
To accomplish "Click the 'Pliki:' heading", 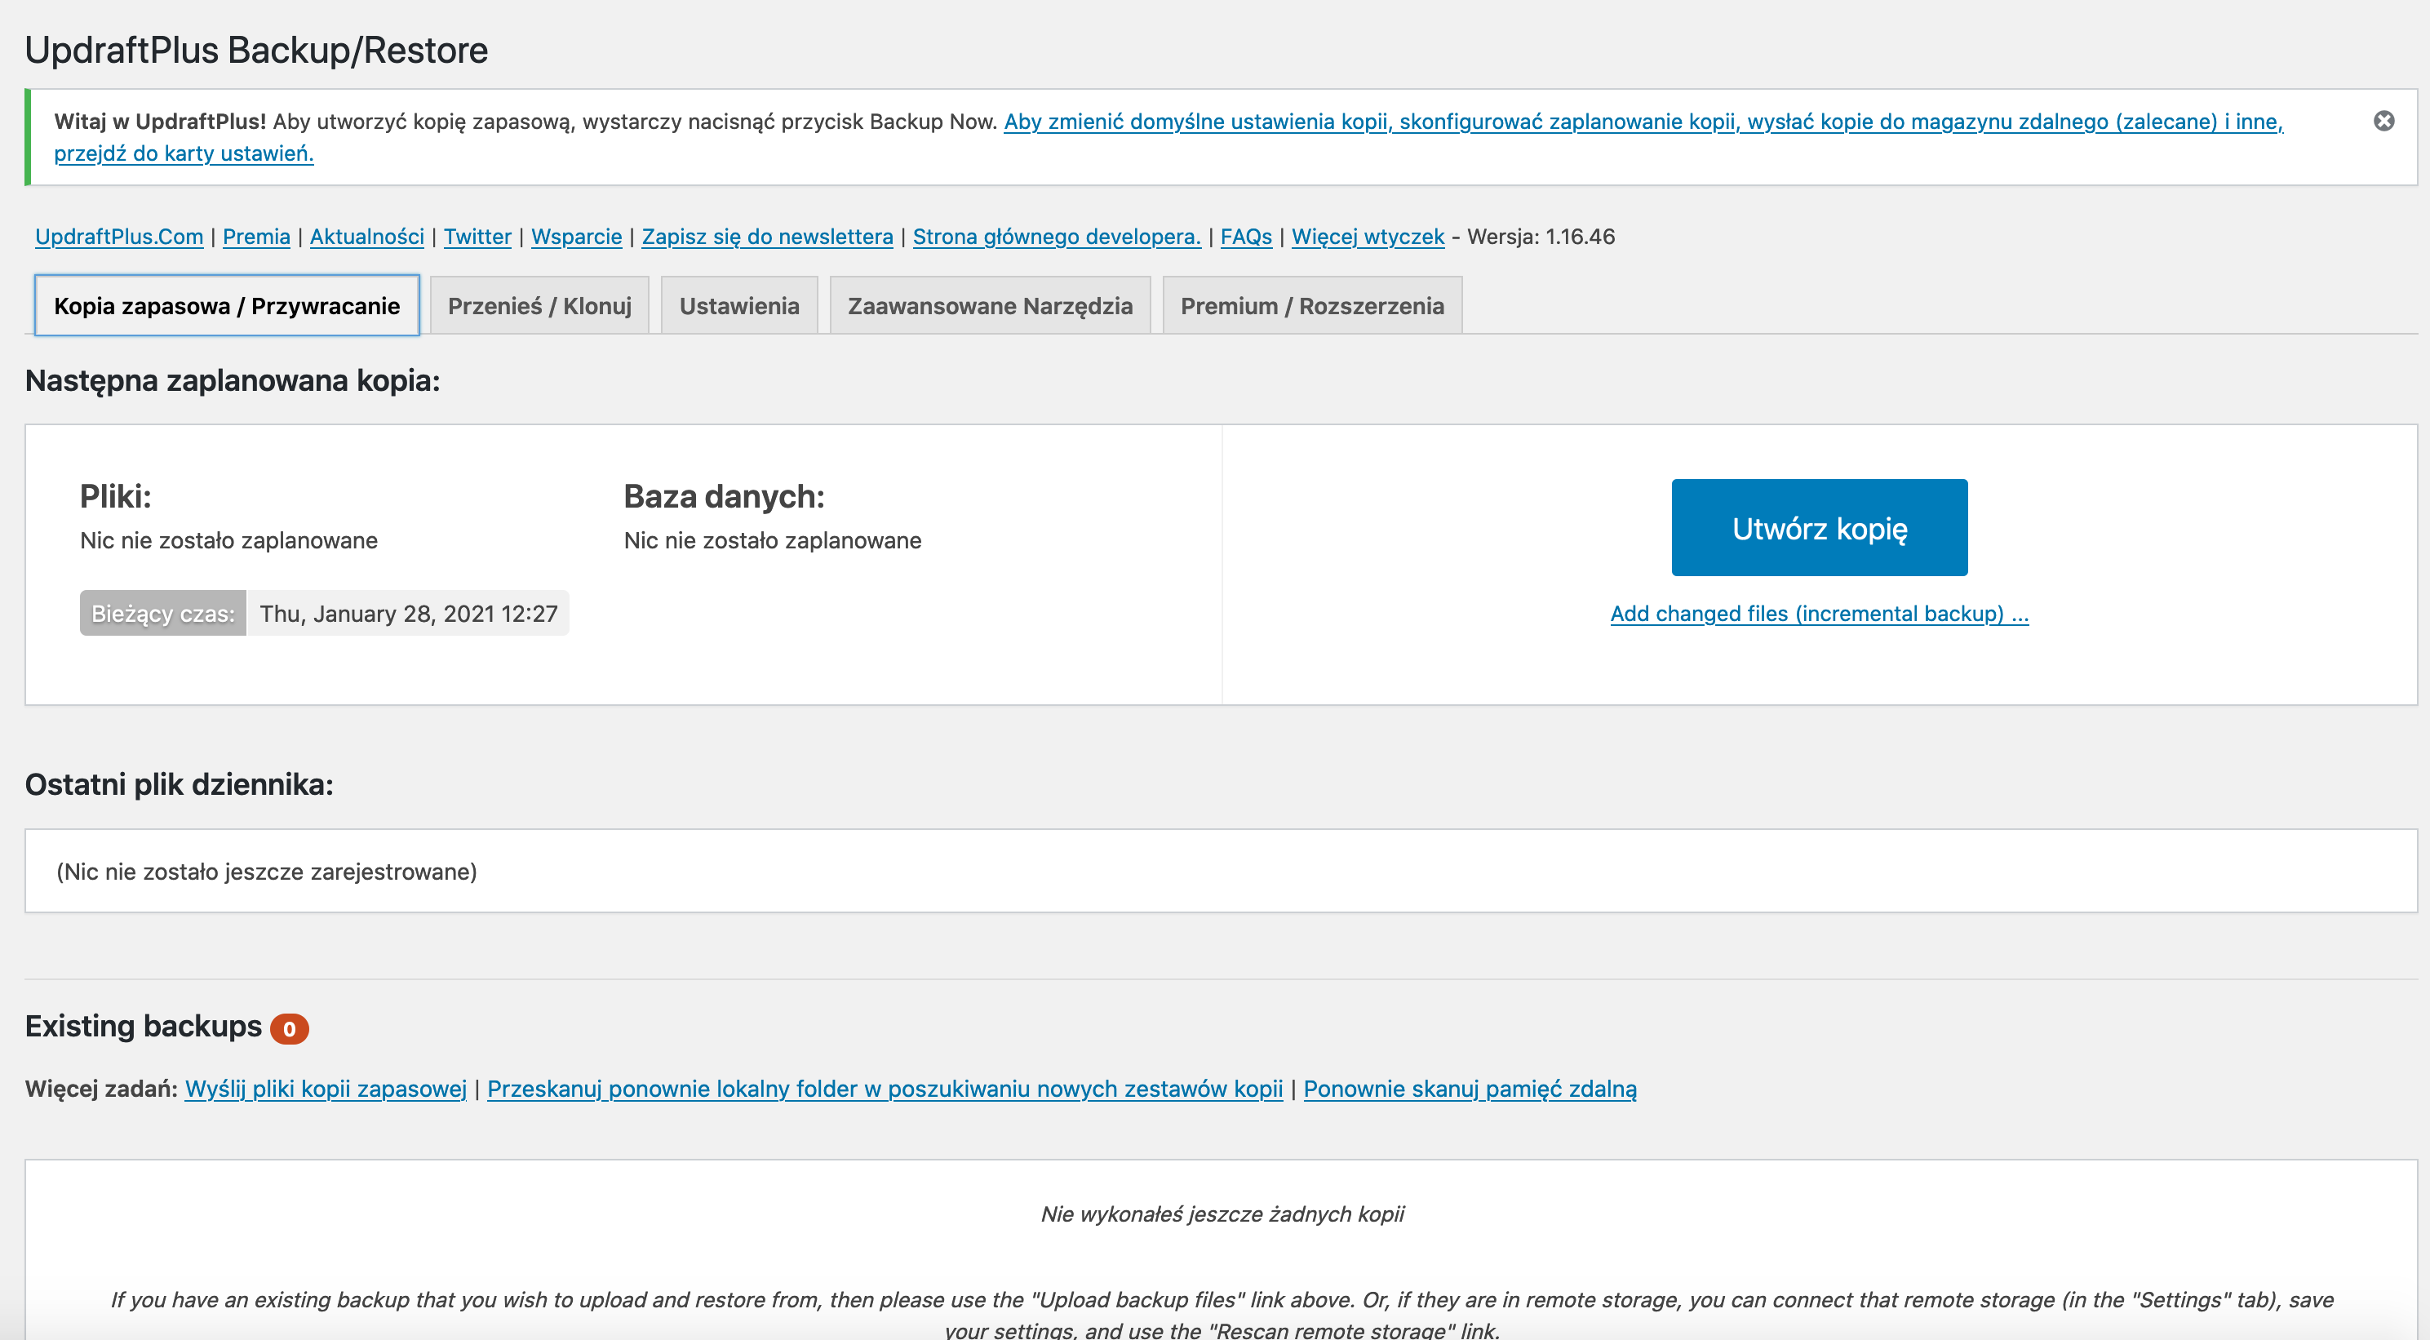I will coord(116,496).
